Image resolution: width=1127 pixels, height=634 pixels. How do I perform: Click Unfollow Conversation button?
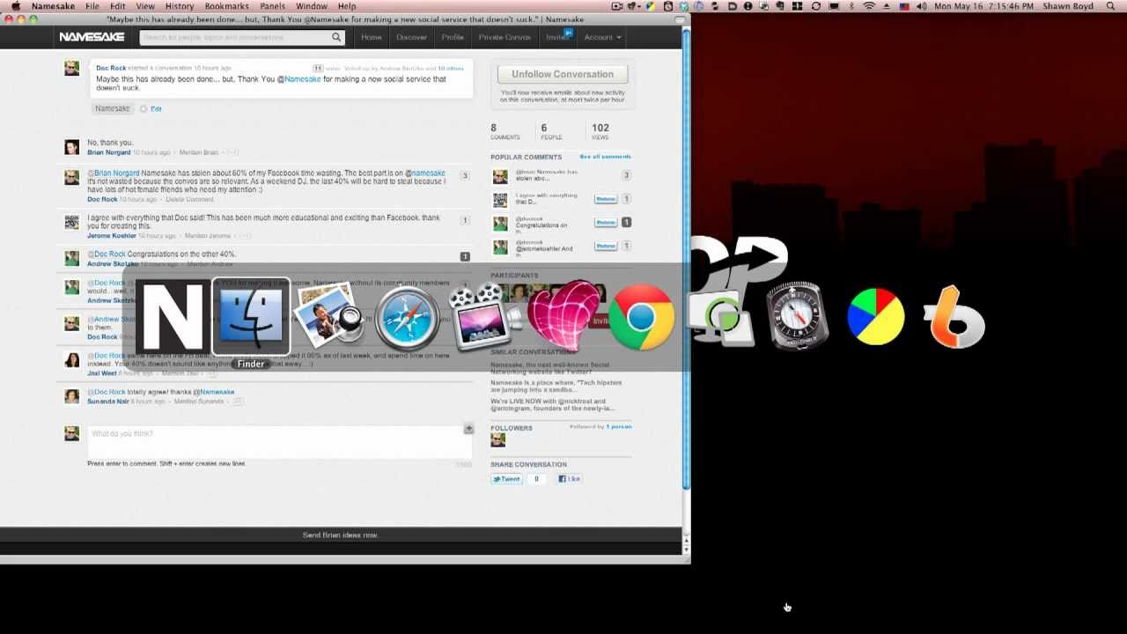(x=563, y=74)
